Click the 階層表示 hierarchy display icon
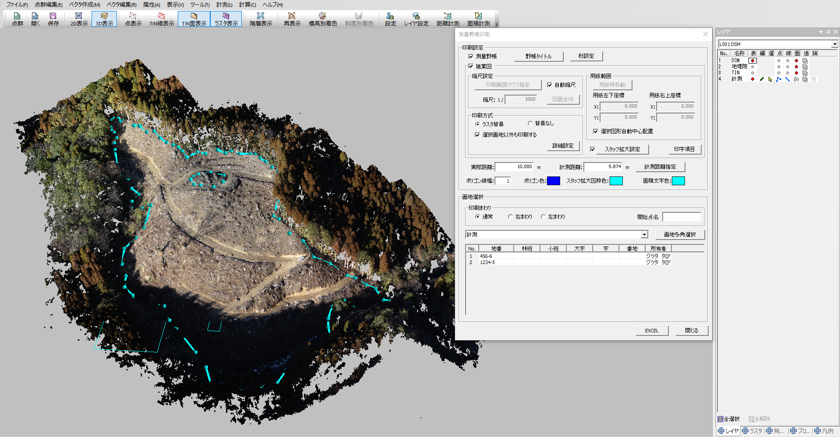Image resolution: width=840 pixels, height=437 pixels. 261,19
